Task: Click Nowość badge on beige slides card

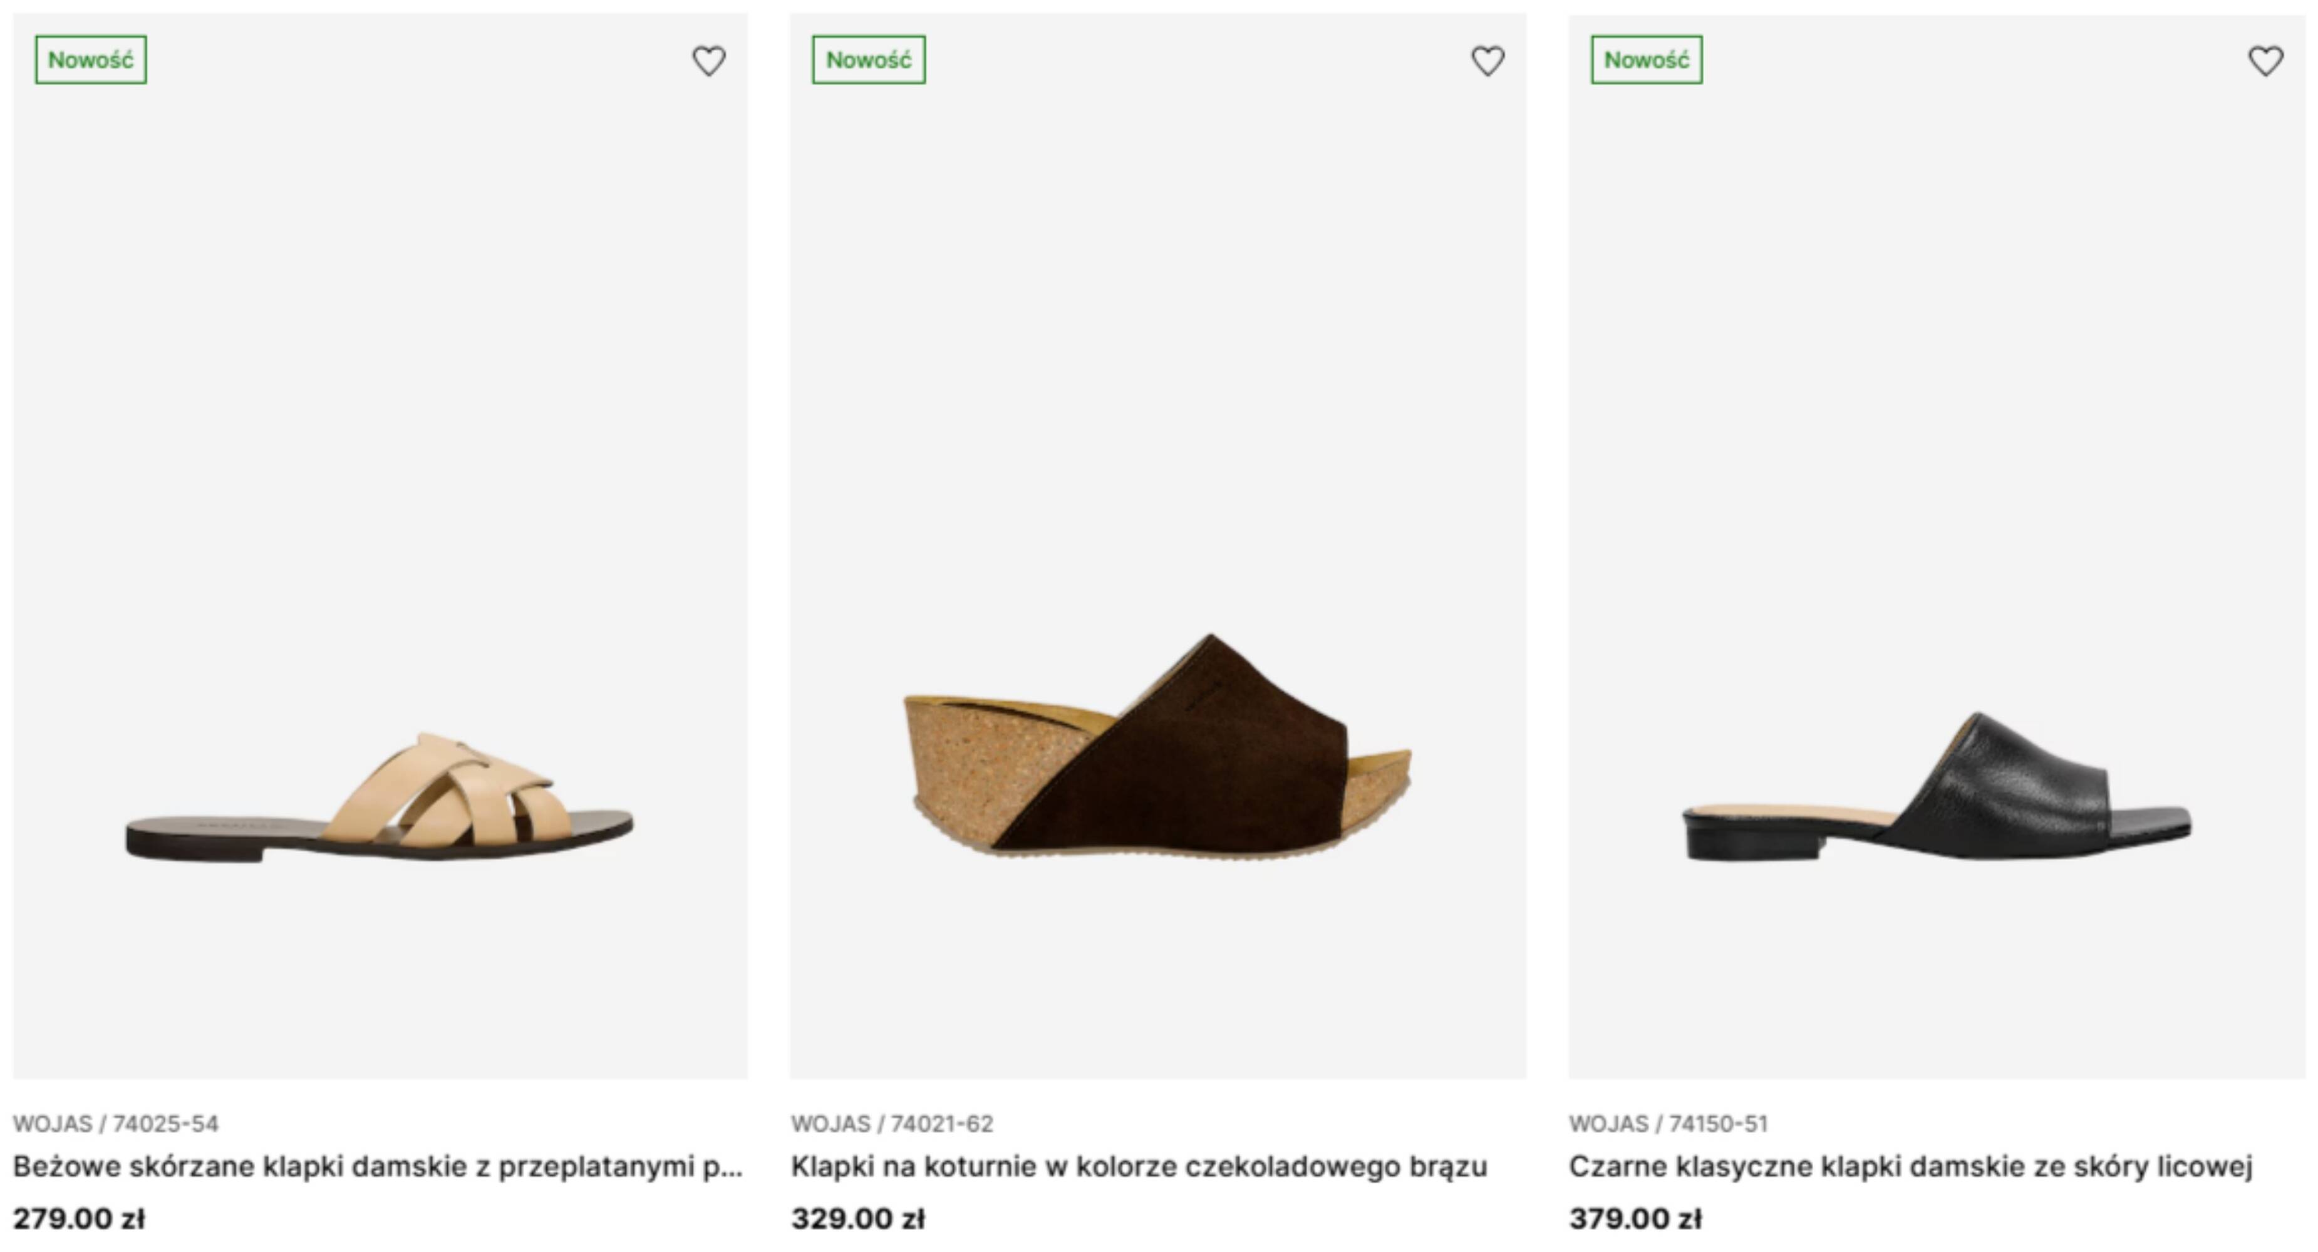Action: 91,59
